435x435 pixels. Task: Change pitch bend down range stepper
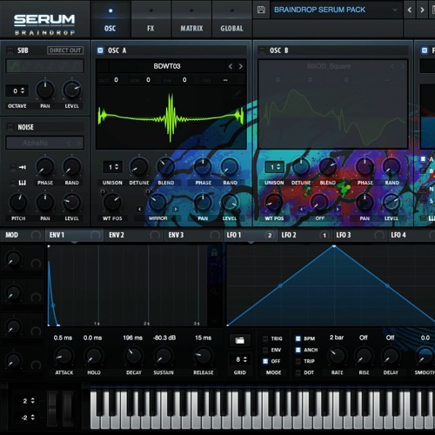point(29,418)
